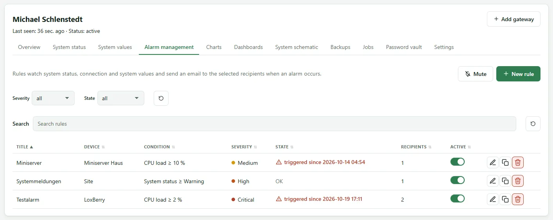Sort by Active column
553x220 pixels.
[460, 147]
